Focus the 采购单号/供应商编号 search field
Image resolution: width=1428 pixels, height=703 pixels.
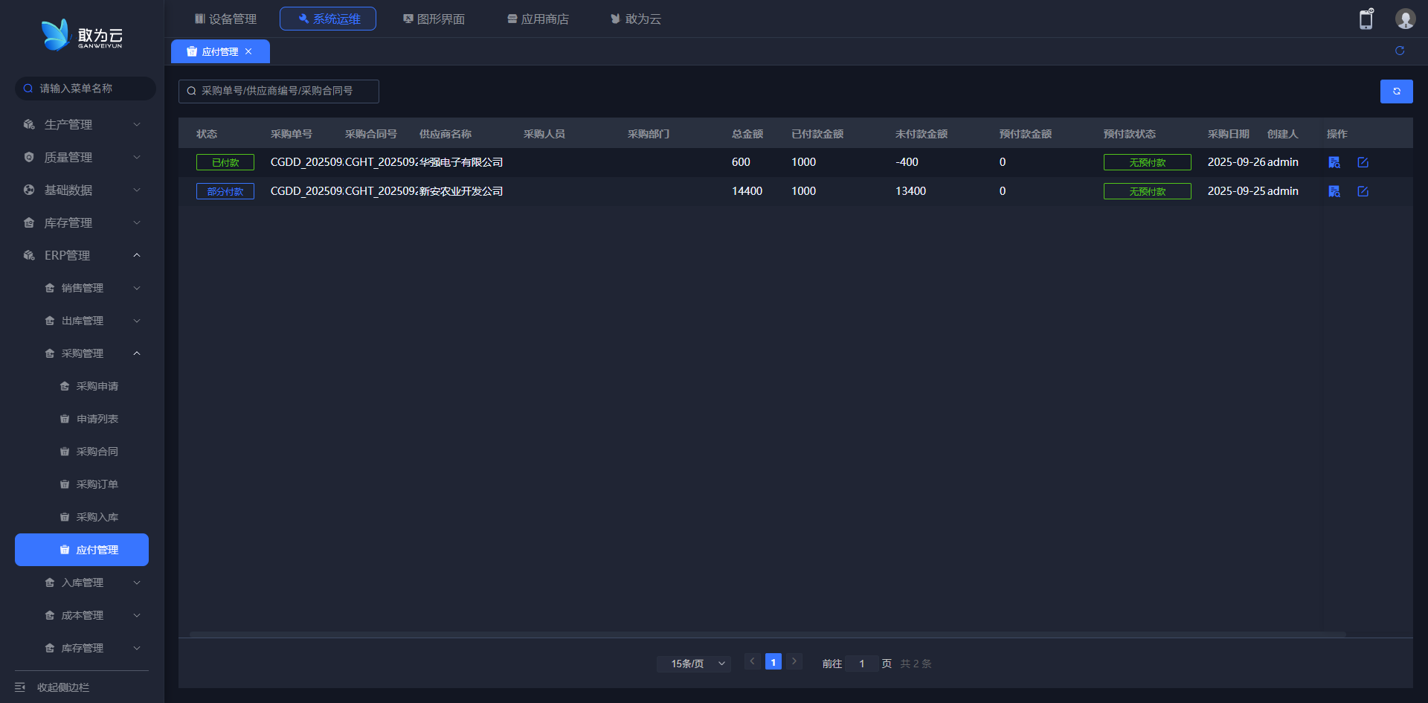279,91
